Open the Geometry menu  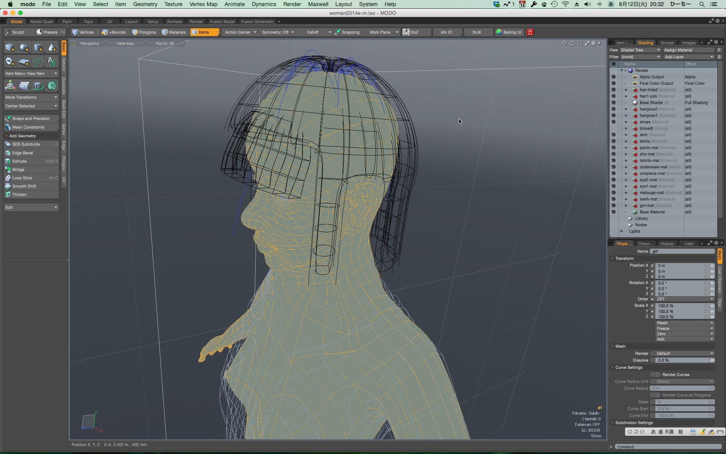(x=145, y=4)
